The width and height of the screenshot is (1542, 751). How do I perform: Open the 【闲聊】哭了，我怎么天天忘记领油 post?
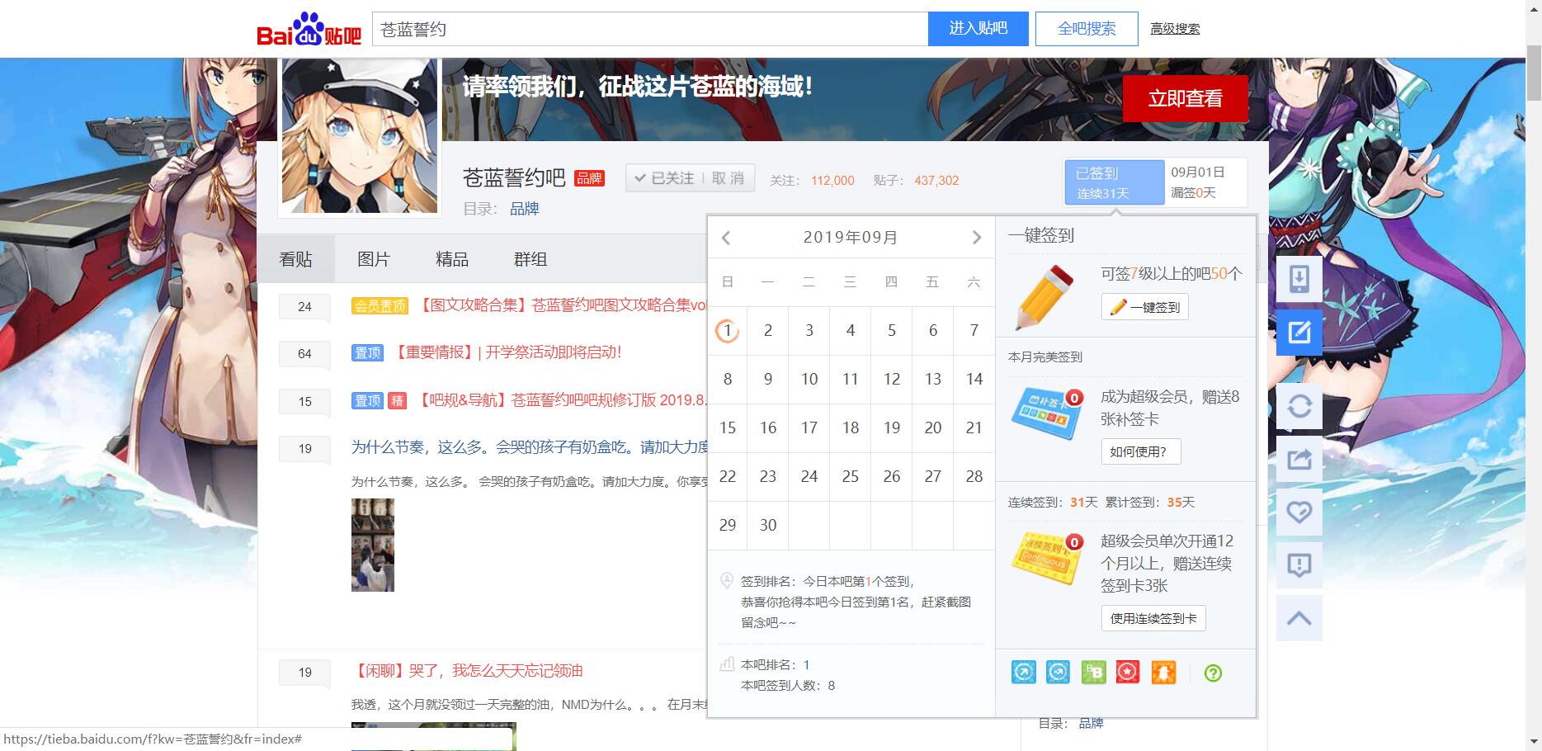coord(468,671)
